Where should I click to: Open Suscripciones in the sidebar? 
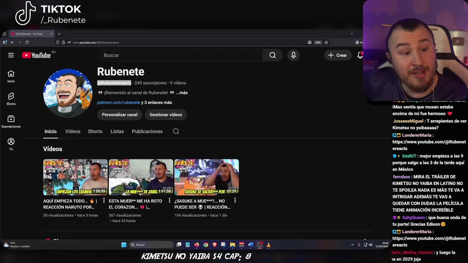[x=11, y=122]
